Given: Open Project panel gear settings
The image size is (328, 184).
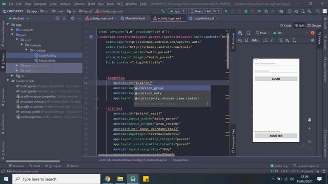Looking at the screenshot, I should (72, 18).
